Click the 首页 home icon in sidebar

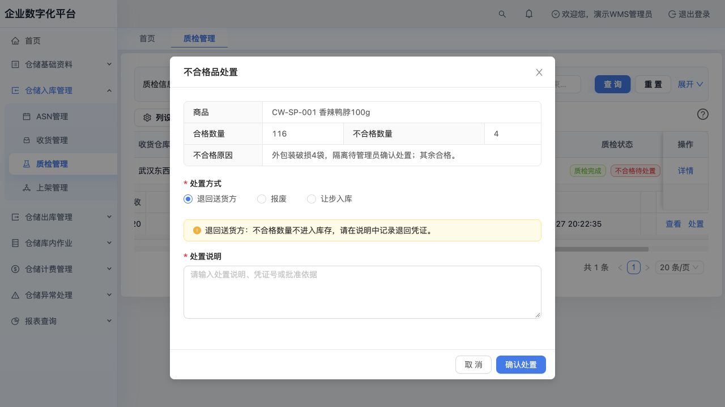tap(15, 41)
